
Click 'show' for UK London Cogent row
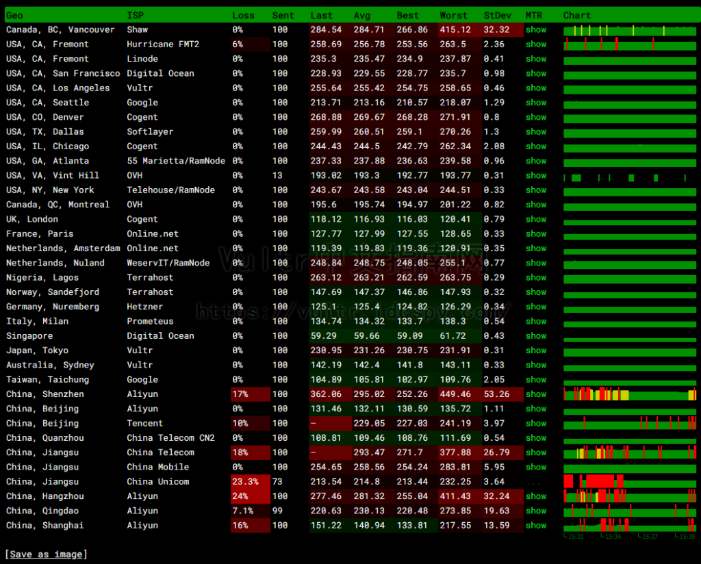click(x=536, y=219)
